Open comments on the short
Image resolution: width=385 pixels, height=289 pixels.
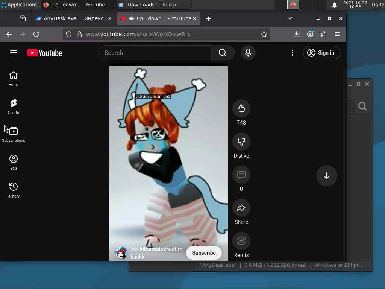click(x=241, y=175)
